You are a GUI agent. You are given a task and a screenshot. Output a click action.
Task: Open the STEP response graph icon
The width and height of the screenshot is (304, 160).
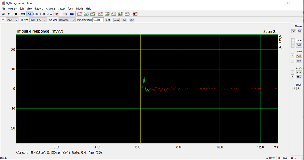click(x=101, y=14)
